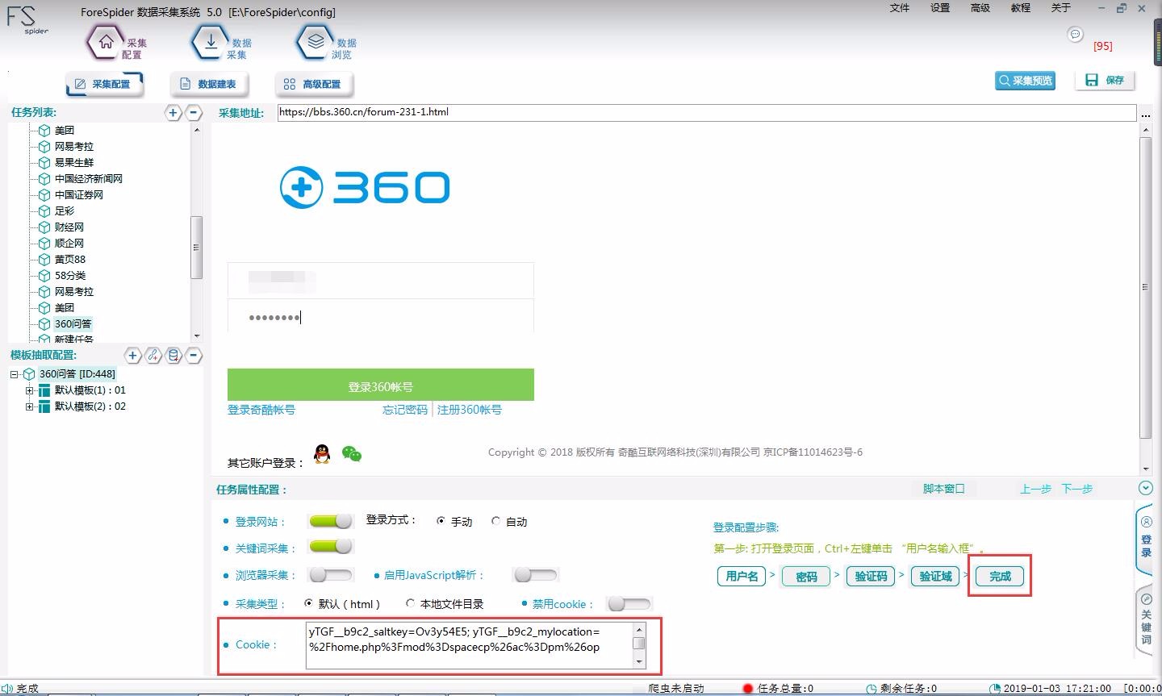The height and width of the screenshot is (696, 1162).
Task: Go to 下一步 link
Action: [x=1076, y=489]
